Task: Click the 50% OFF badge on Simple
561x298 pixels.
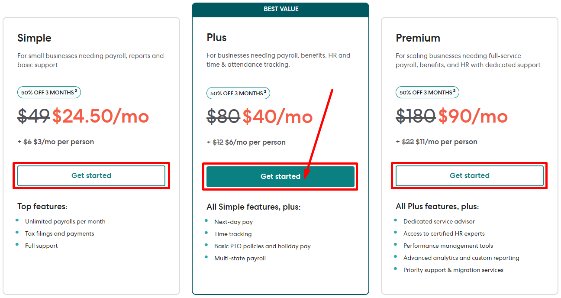Action: tap(49, 93)
